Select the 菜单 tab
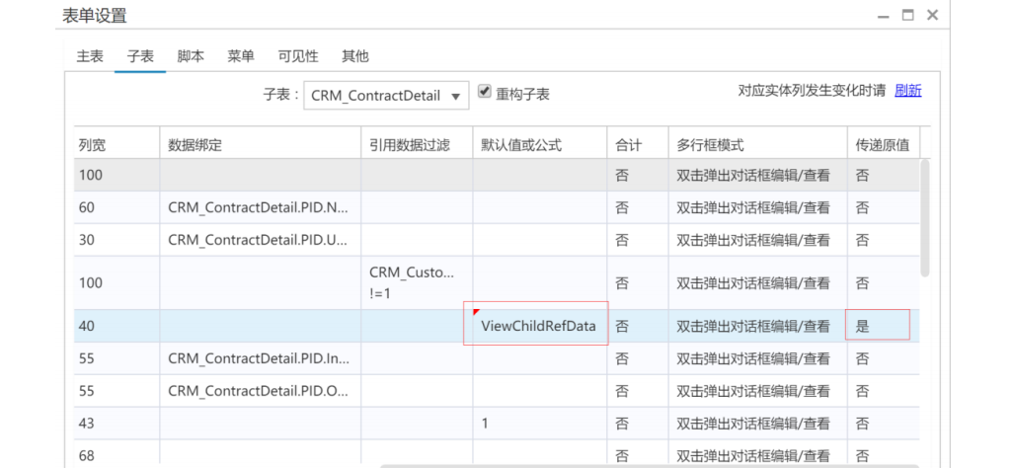1012x468 pixels. coord(241,56)
